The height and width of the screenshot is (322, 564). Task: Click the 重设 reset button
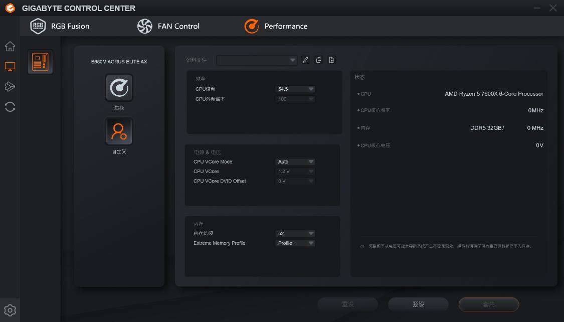point(347,304)
